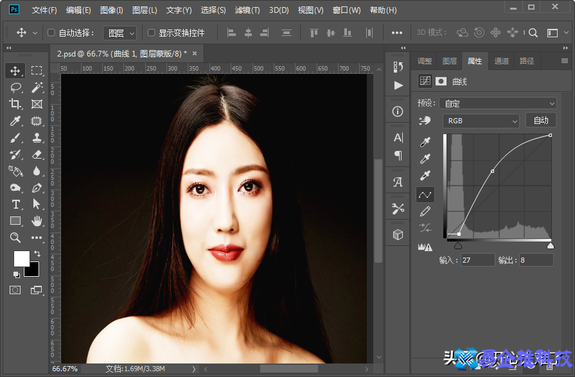This screenshot has height=377, width=575.
Task: Select the Crop tool
Action: tap(16, 104)
